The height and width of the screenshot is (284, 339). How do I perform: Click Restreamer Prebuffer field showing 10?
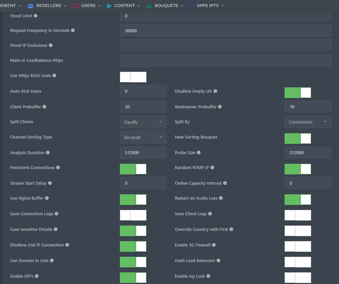[x=308, y=106]
